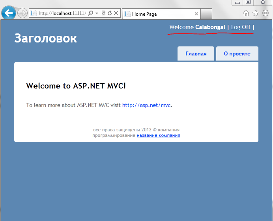Refresh the page with the reload icon
Screen dimensions: 273x221
(x=110, y=13)
